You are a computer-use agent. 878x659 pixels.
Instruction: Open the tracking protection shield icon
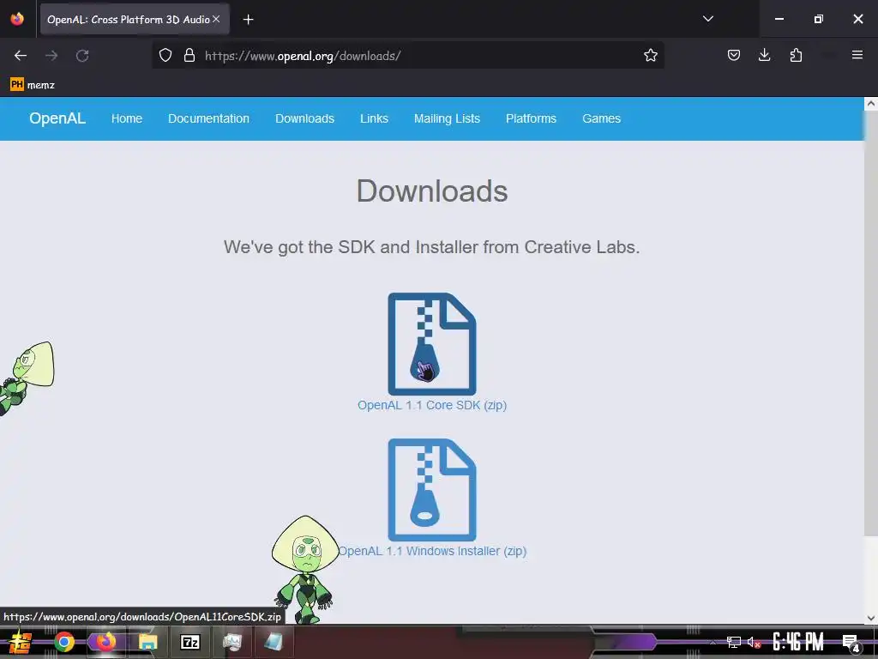[165, 56]
